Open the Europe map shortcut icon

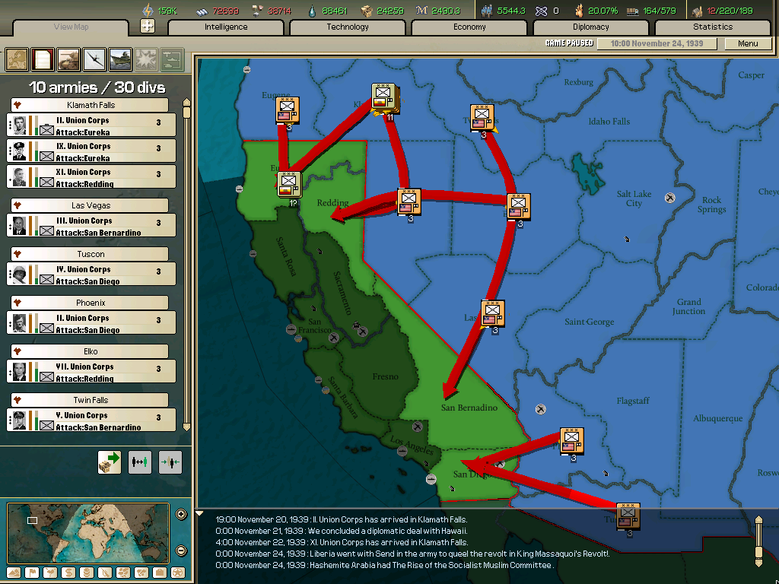[16, 59]
